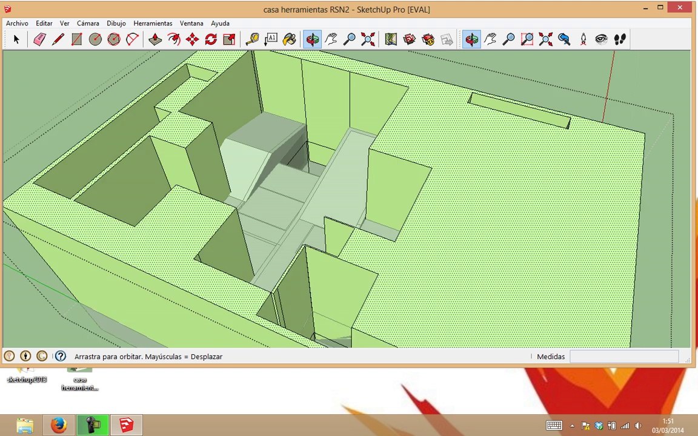Click the Medidas input box
The height and width of the screenshot is (436, 698).
coord(624,356)
